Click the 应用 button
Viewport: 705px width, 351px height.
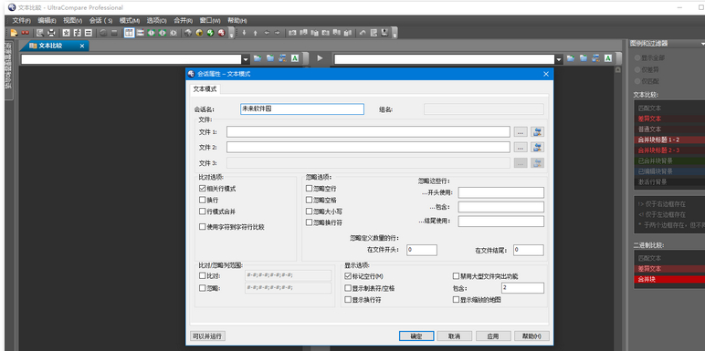coord(493,336)
